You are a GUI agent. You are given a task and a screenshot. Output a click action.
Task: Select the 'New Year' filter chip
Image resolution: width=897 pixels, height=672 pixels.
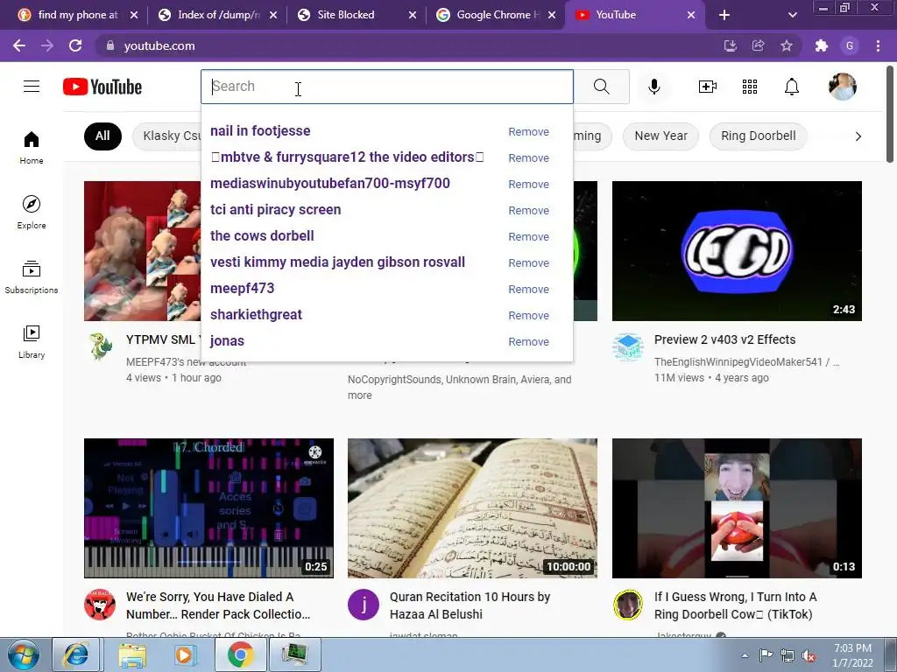[660, 136]
